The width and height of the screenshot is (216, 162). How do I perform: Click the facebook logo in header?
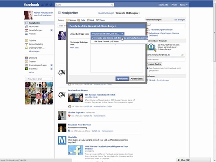pyautogui.click(x=31, y=5)
